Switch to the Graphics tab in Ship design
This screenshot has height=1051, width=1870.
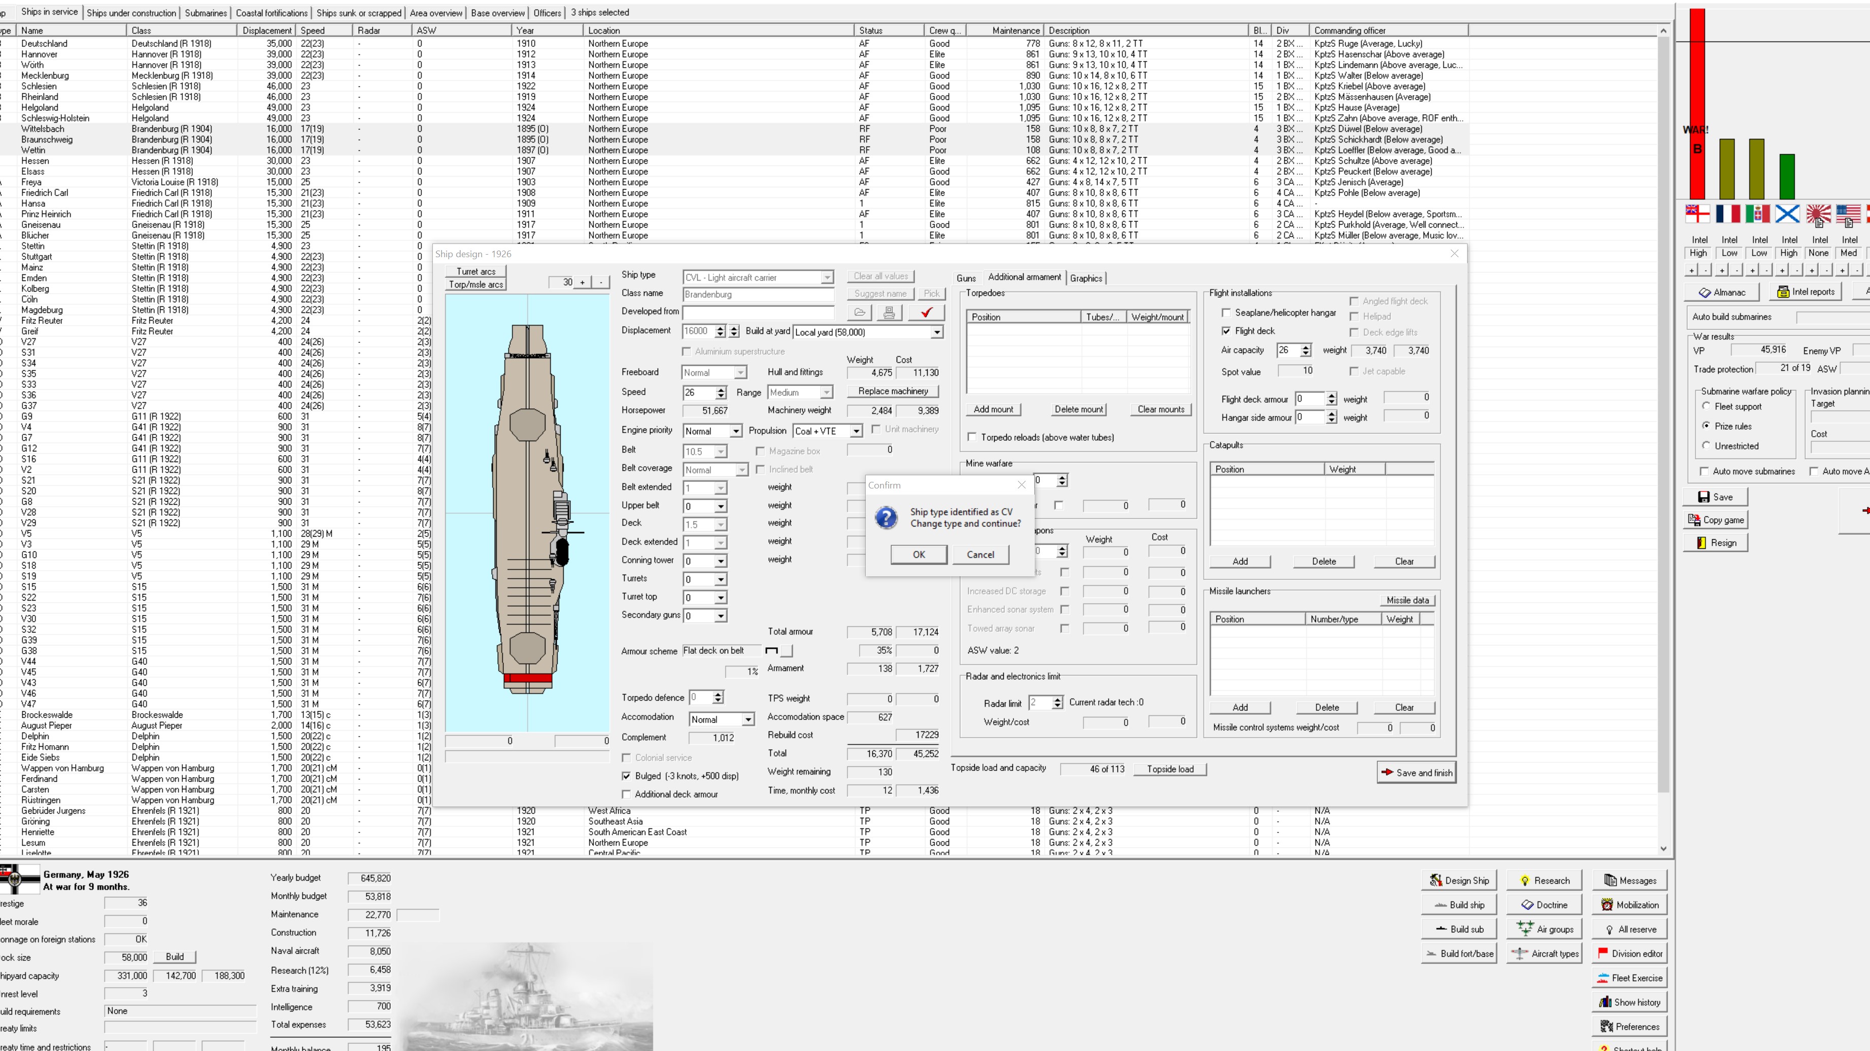click(x=1085, y=278)
